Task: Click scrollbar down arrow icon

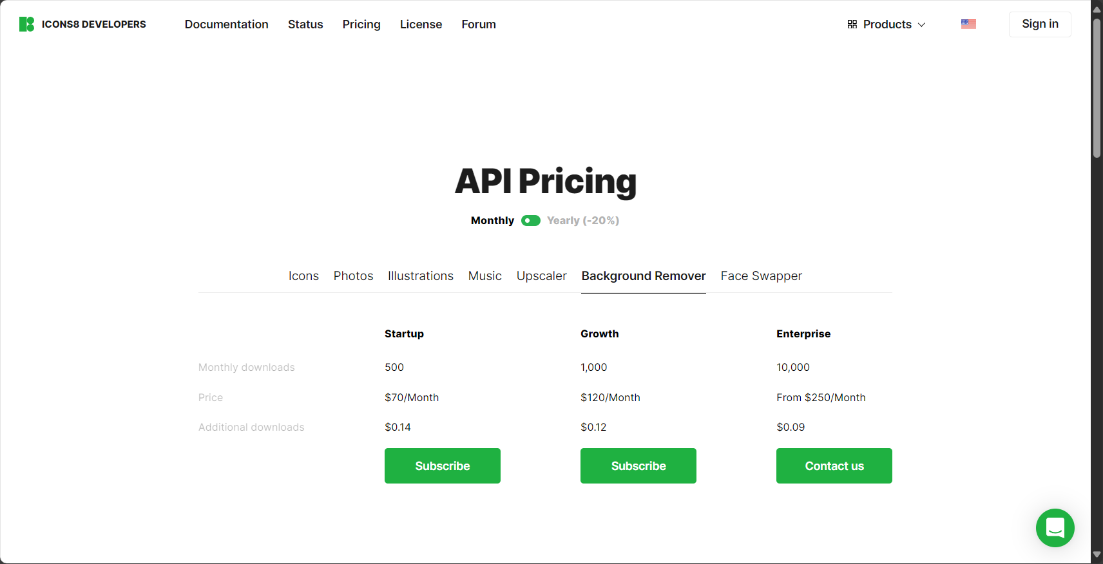Action: (1097, 554)
